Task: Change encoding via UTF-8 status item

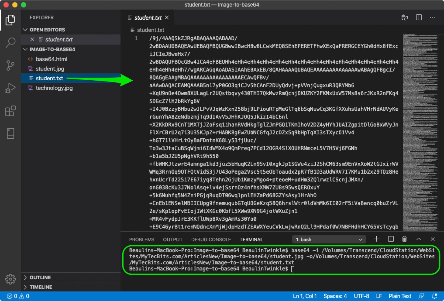Action: [361, 296]
